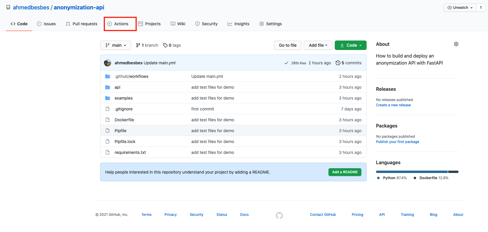Open the footer API link
Image resolution: width=488 pixels, height=232 pixels.
382,215
